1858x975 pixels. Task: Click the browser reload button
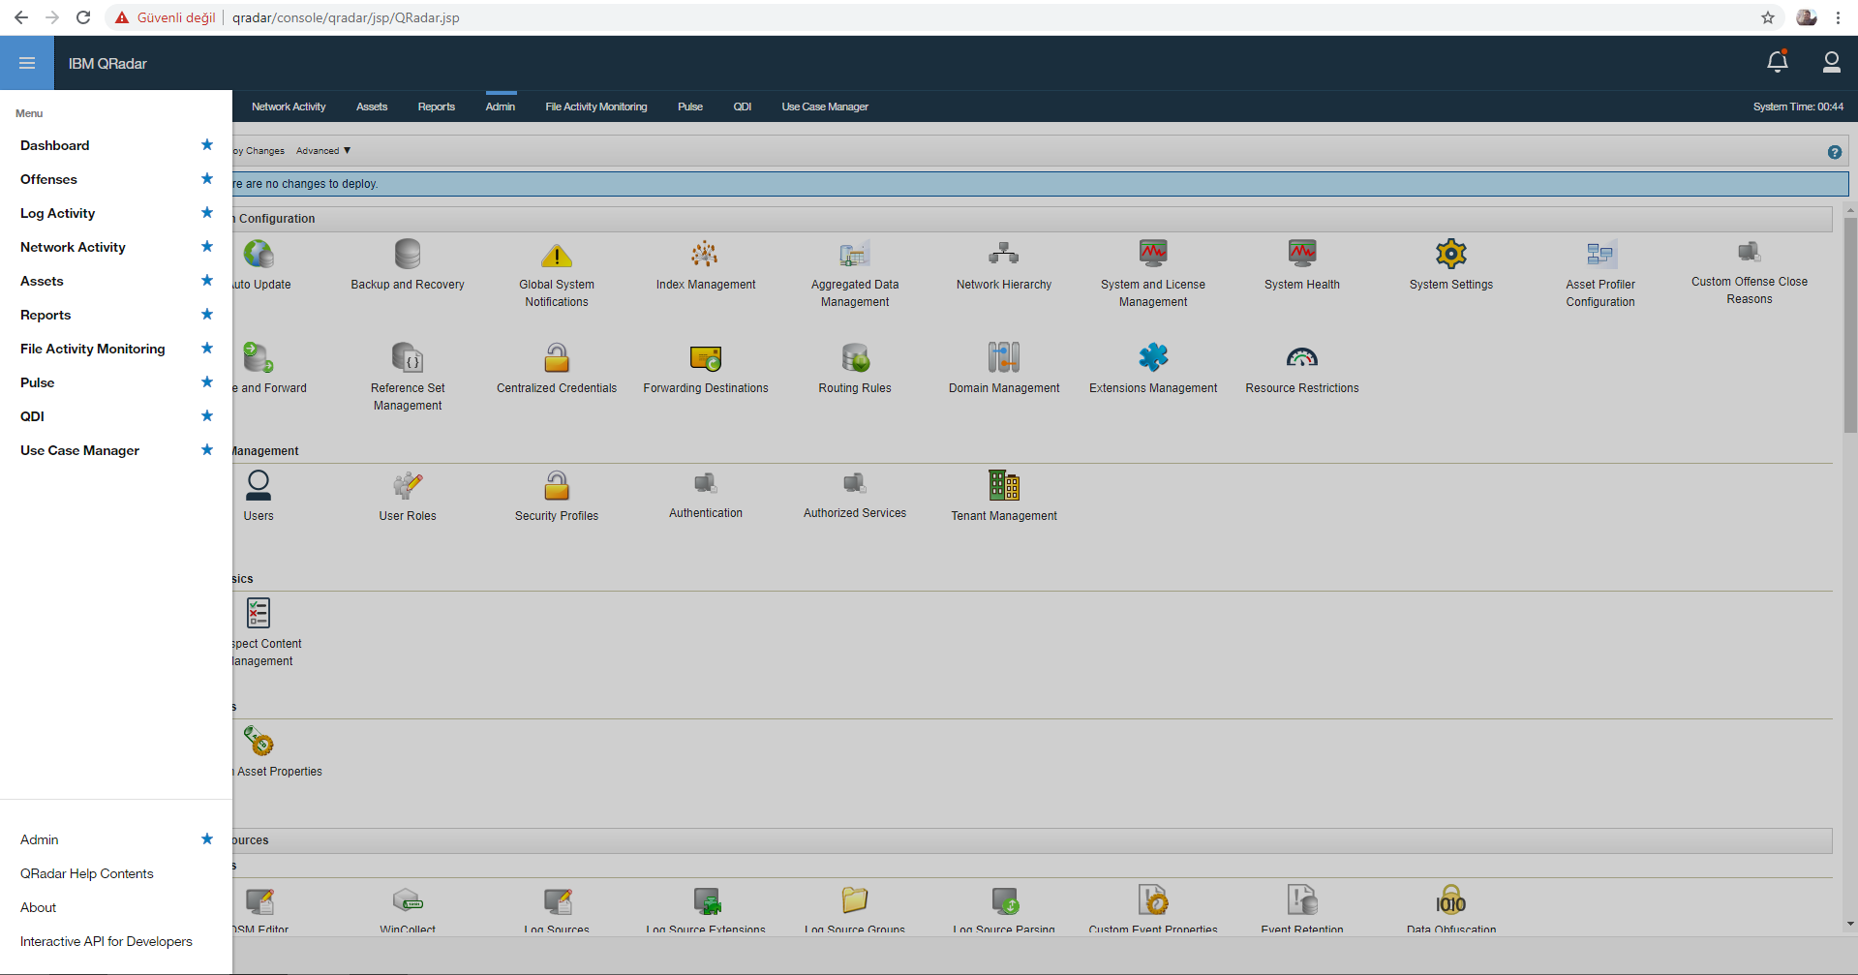83,17
